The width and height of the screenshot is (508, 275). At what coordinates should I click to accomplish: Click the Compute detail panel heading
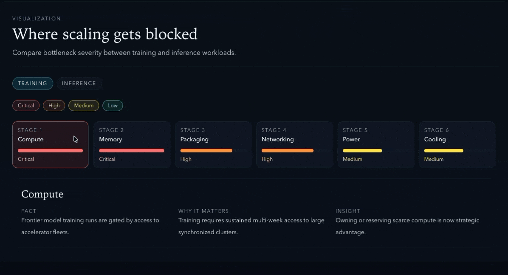[x=42, y=194]
